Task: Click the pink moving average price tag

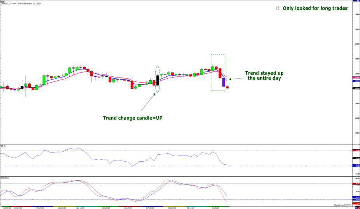Action: (x=356, y=78)
